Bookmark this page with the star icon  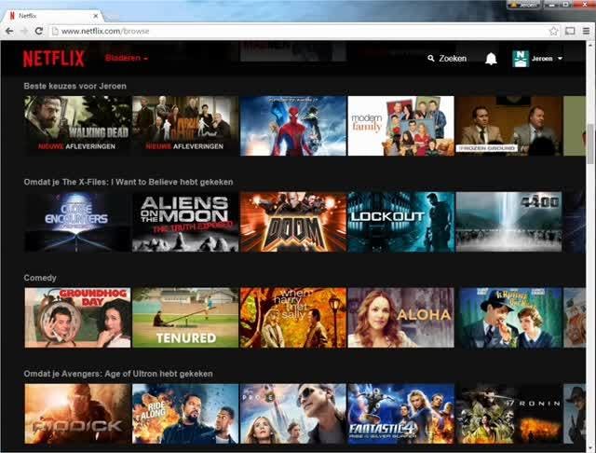point(553,31)
